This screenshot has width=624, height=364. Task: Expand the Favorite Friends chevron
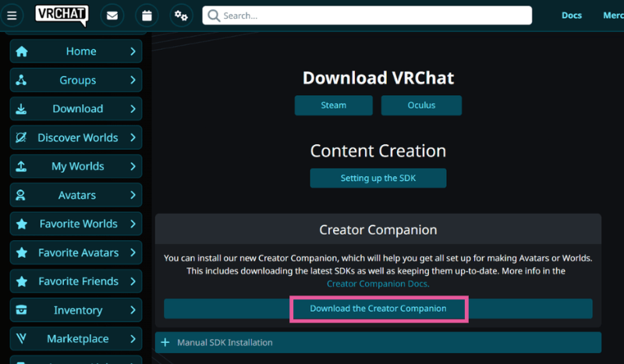[133, 281]
